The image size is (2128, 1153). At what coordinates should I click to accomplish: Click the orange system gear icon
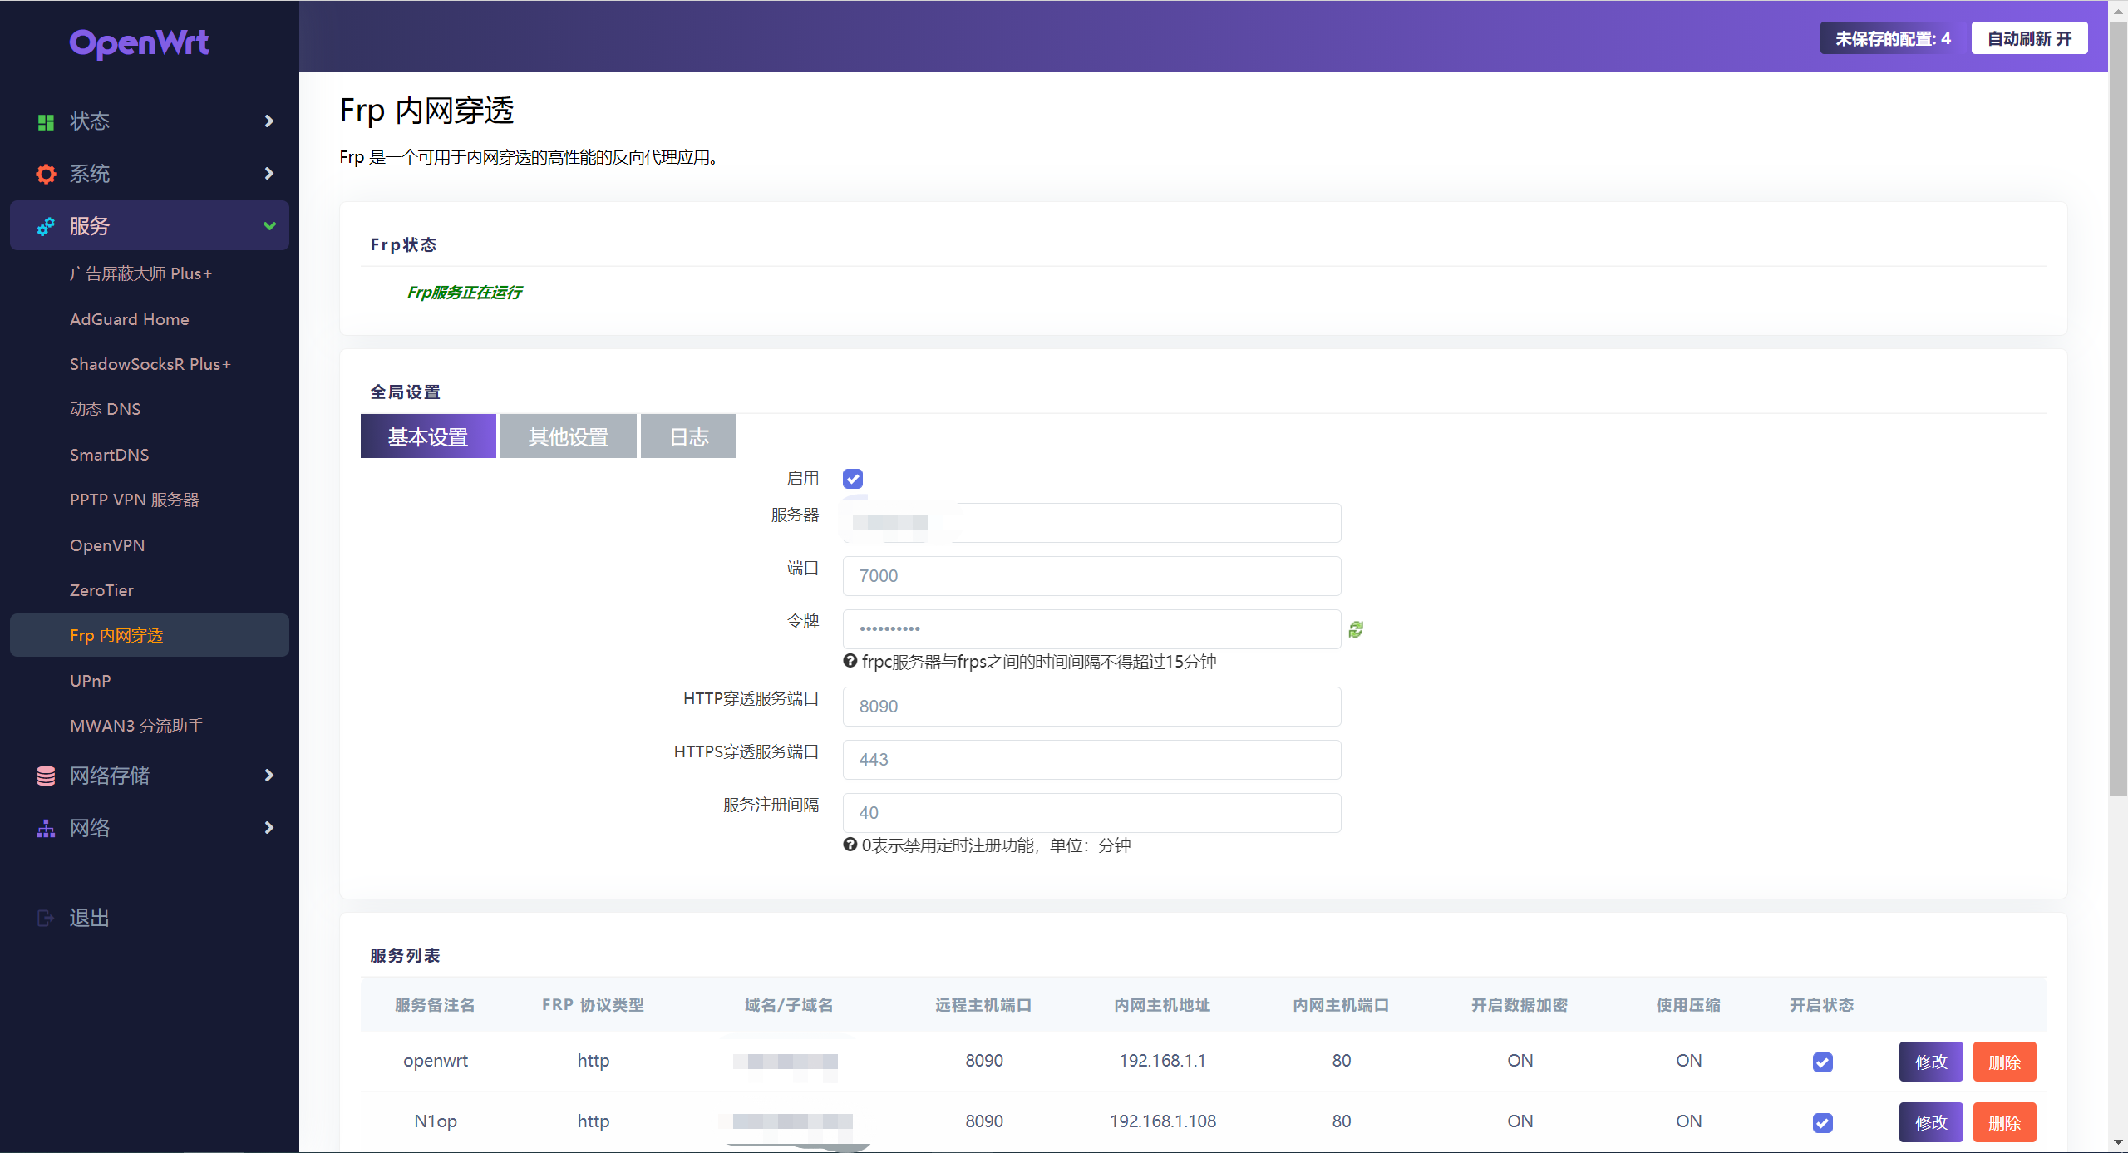46,174
